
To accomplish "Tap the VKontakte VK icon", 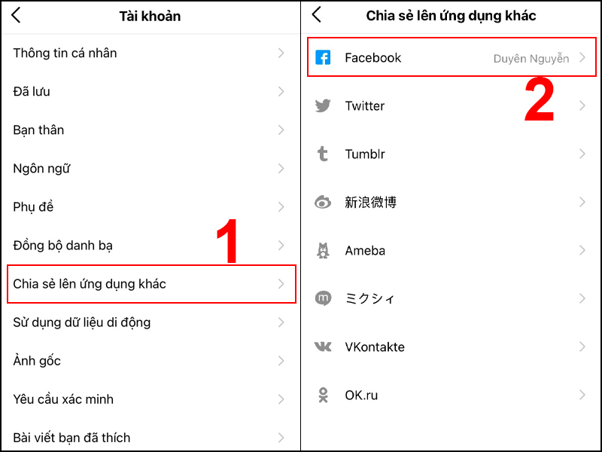I will (x=323, y=347).
